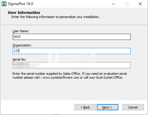Click the User Name input field
This screenshot has width=148, height=115.
pos(71,37)
